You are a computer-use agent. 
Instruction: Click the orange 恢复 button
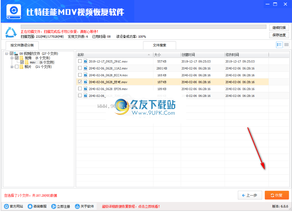[277, 195]
